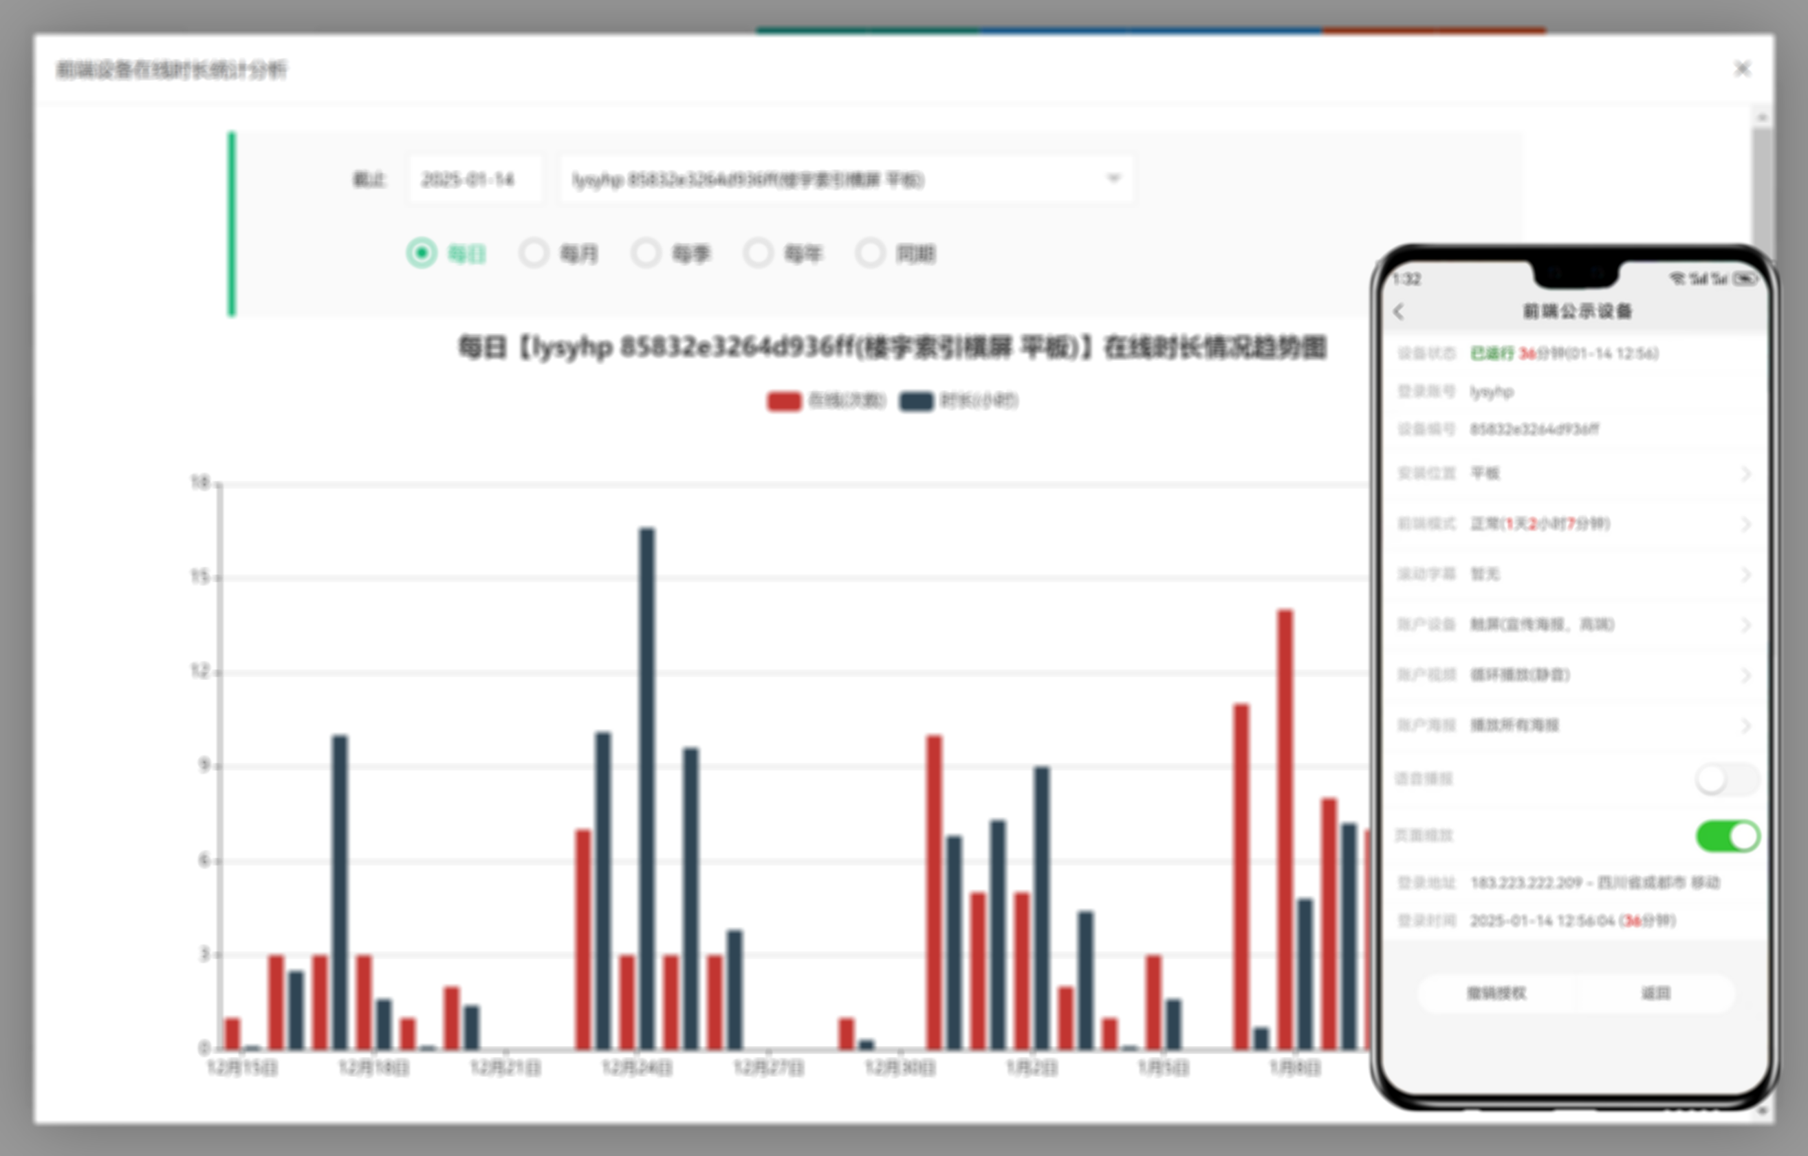Click the phone battery status icon

click(1745, 279)
